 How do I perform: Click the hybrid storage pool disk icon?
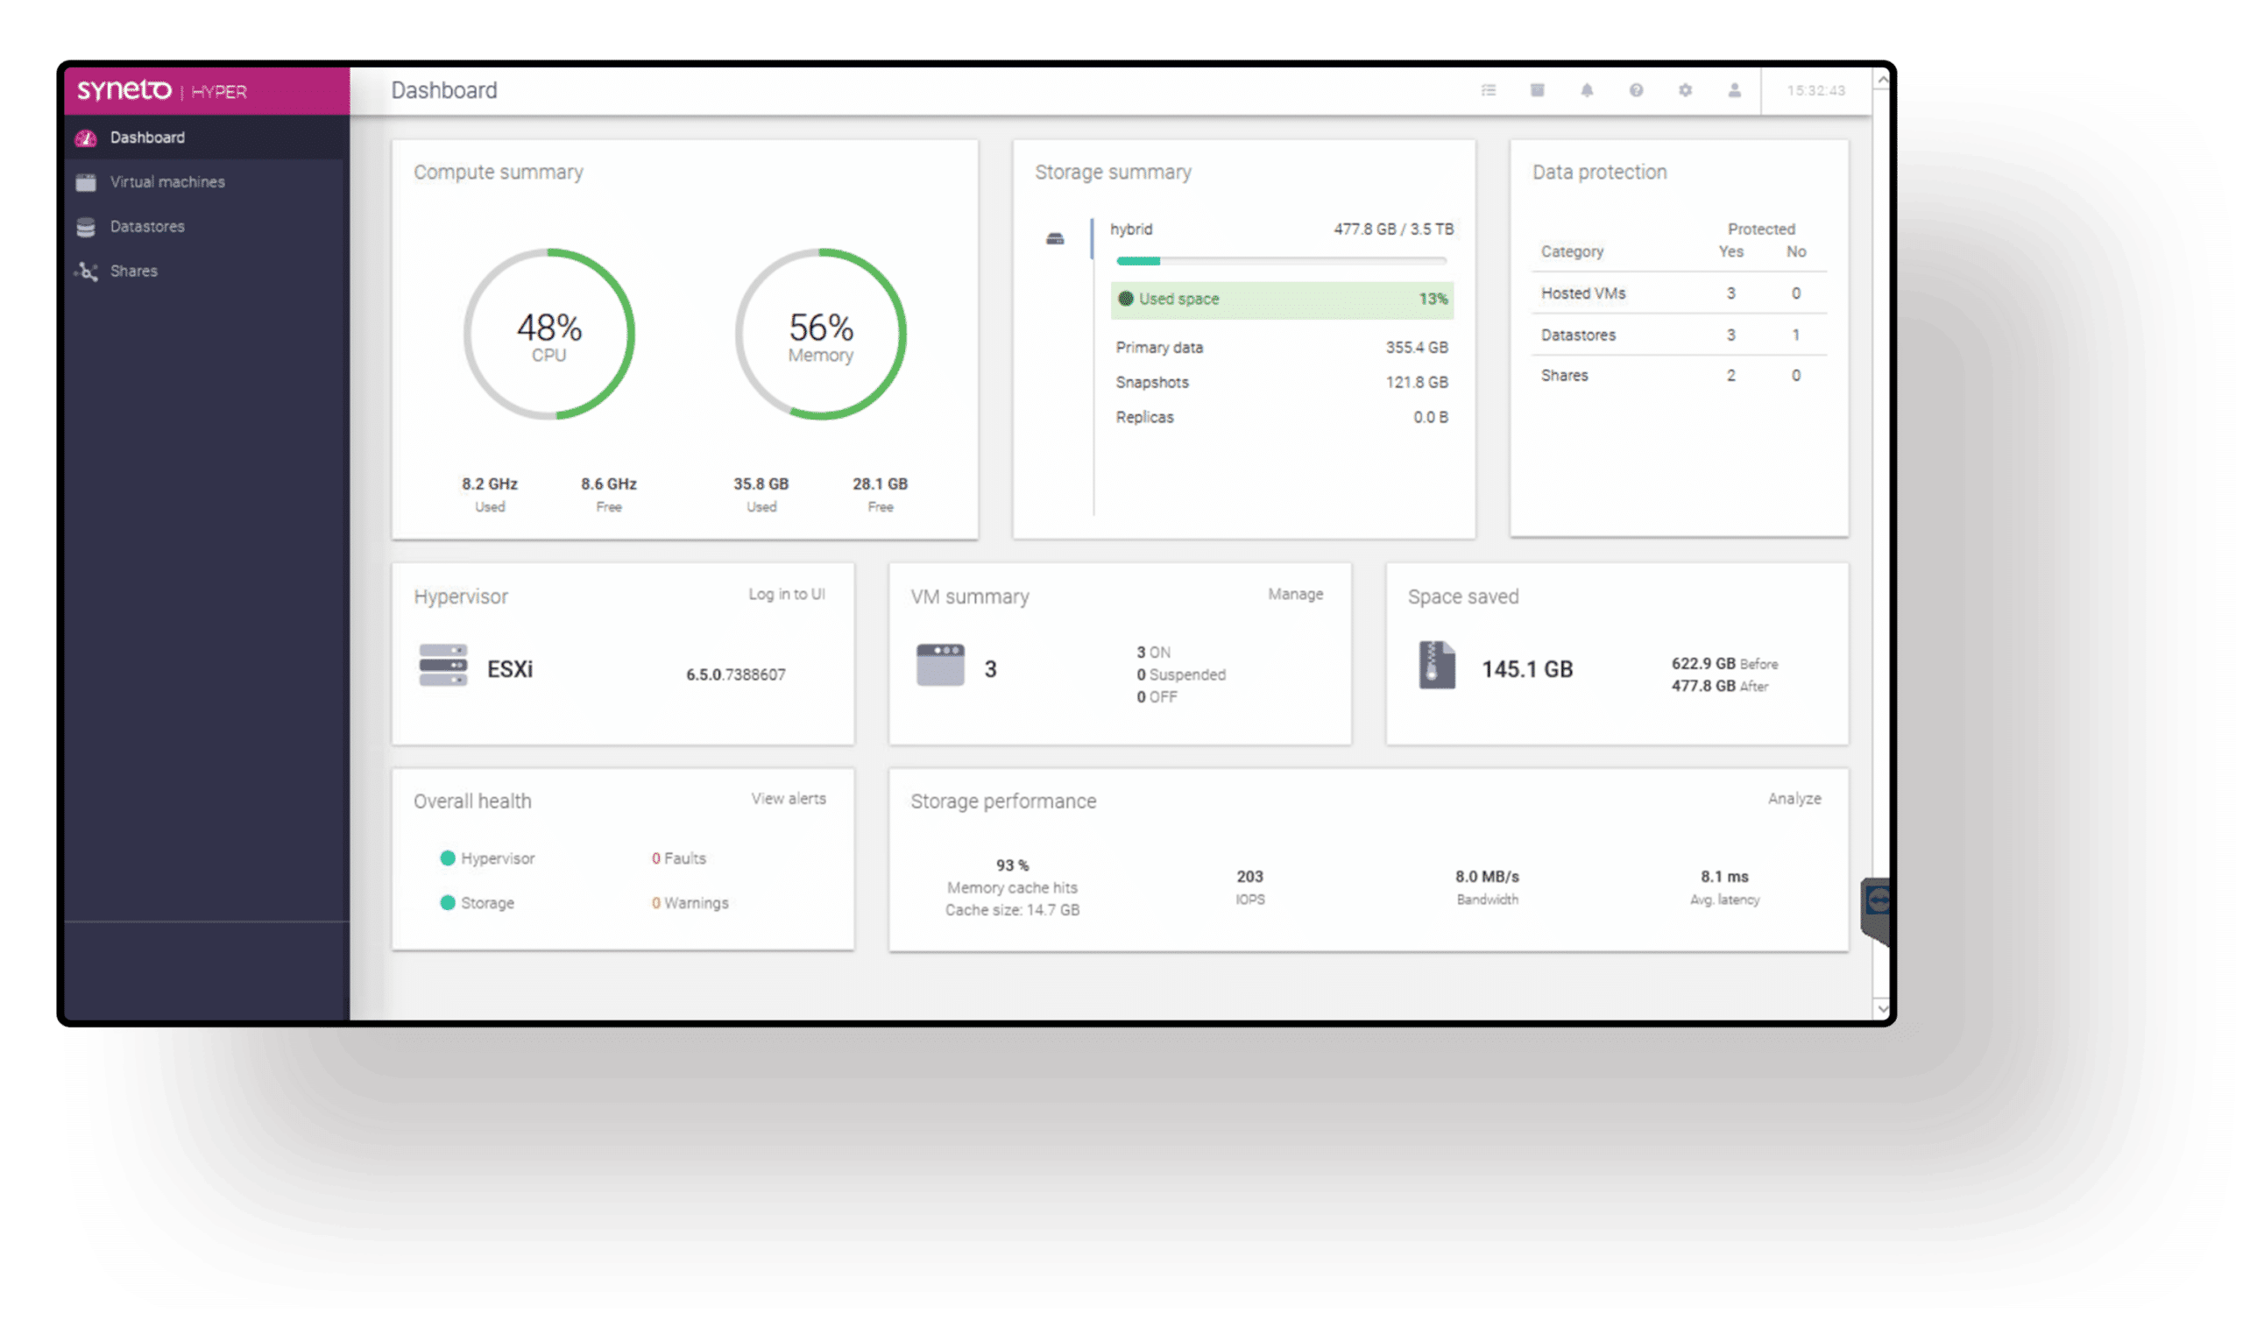click(x=1056, y=238)
